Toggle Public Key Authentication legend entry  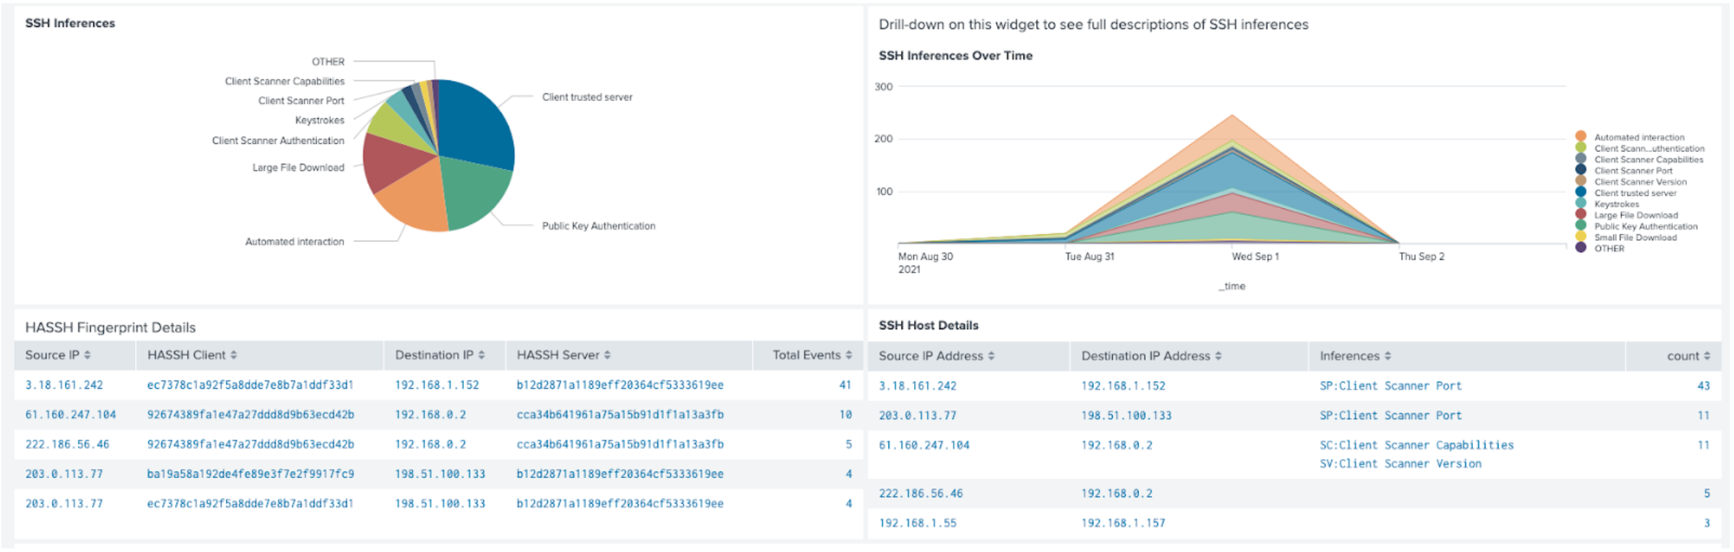pos(1645,226)
